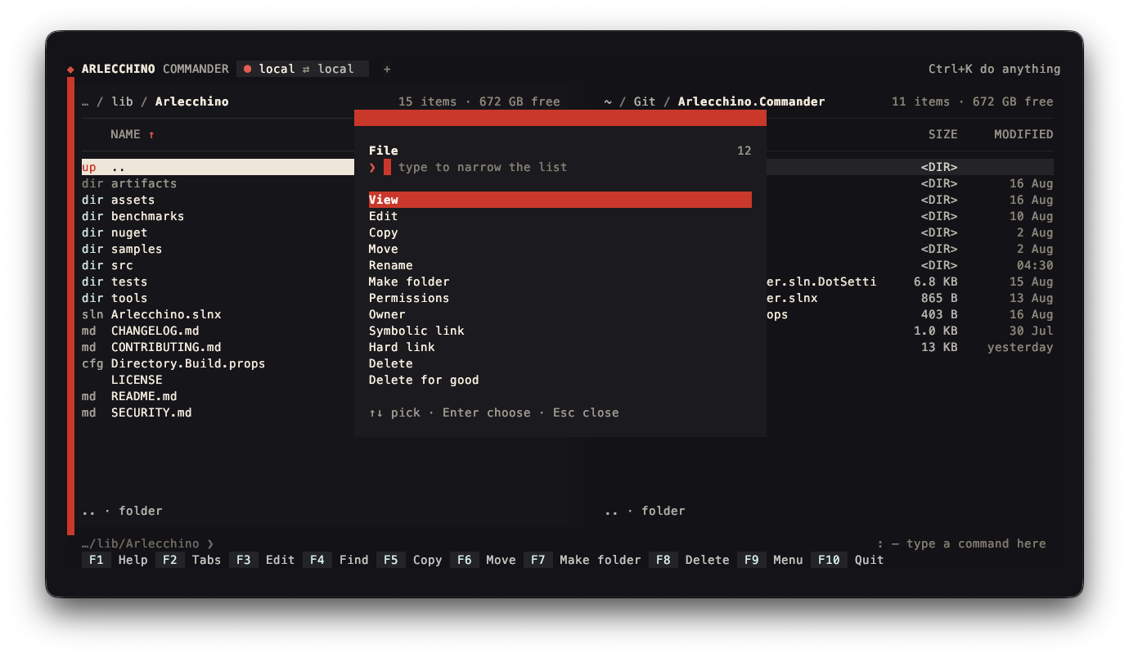
Task: Click the '…' ellipsis in left panel path
Action: pos(85,101)
